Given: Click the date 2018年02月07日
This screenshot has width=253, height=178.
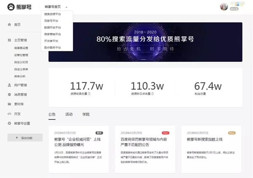Looking at the screenshot, I should 198,133.
